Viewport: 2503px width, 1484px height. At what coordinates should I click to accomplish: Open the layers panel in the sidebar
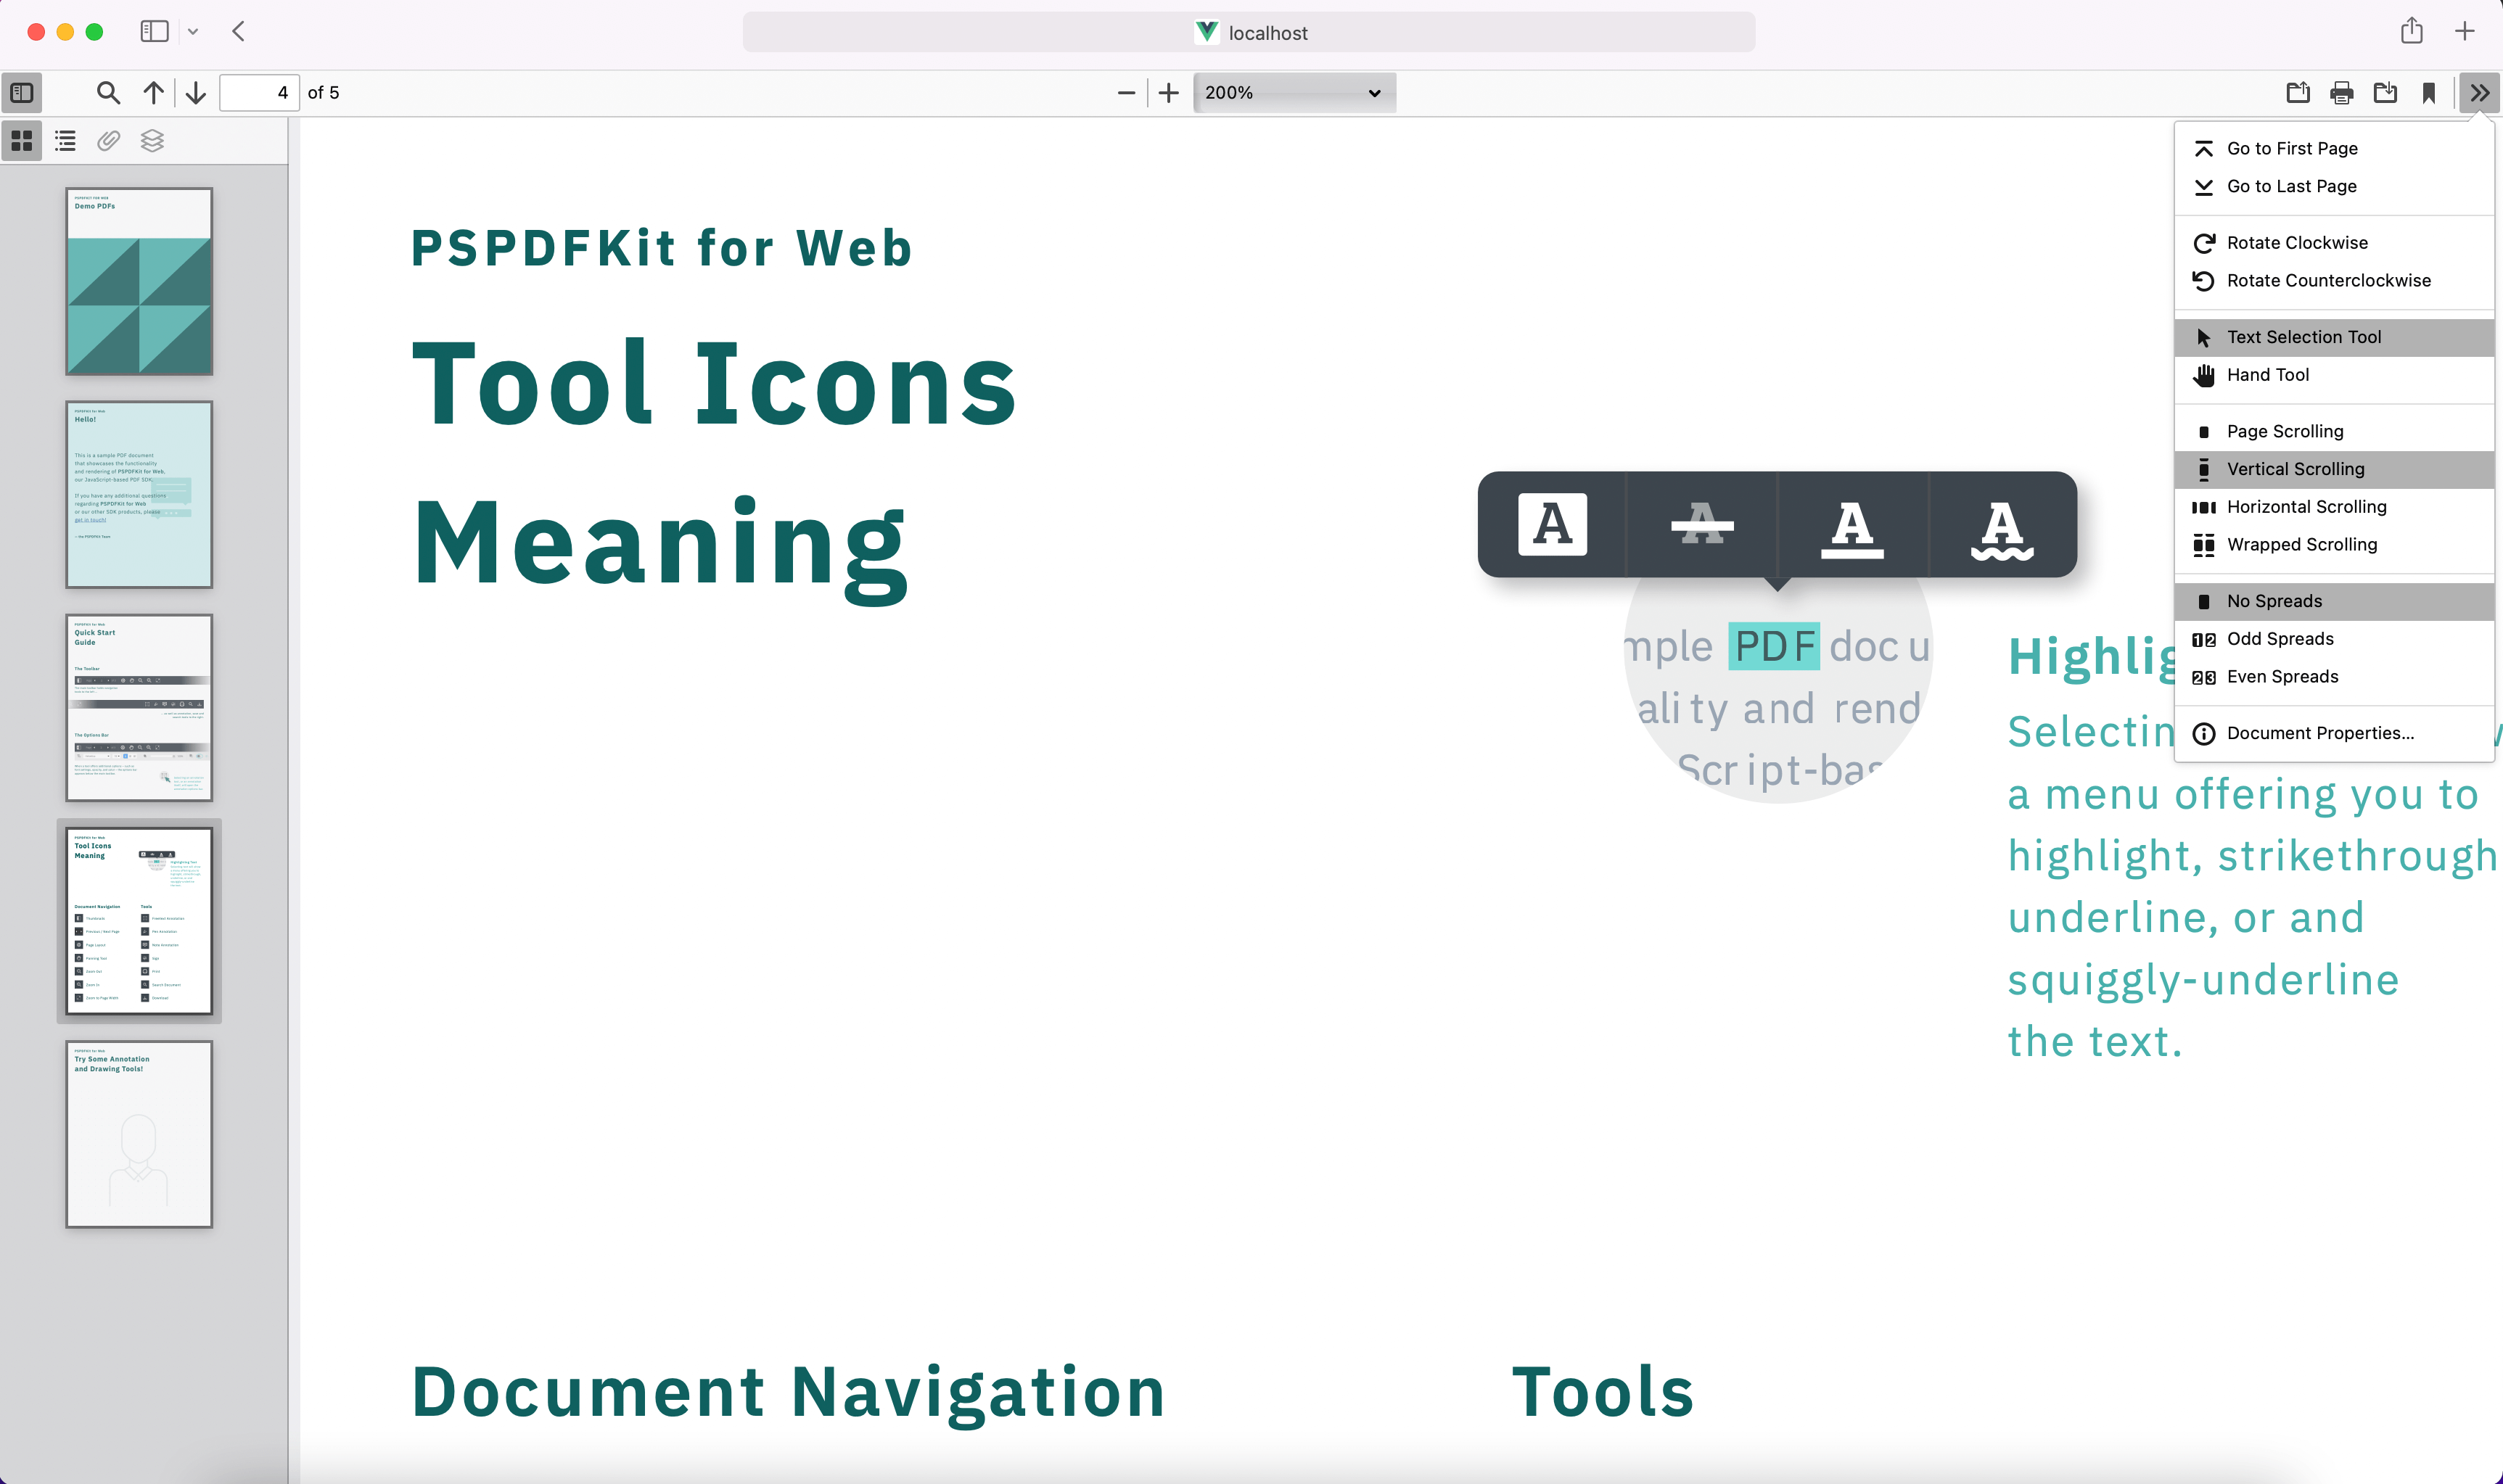[151, 140]
